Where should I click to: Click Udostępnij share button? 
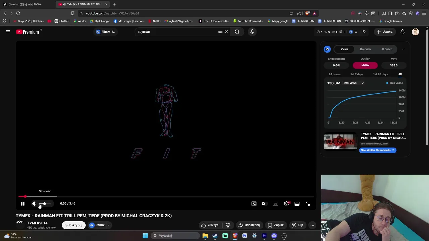[249, 225]
